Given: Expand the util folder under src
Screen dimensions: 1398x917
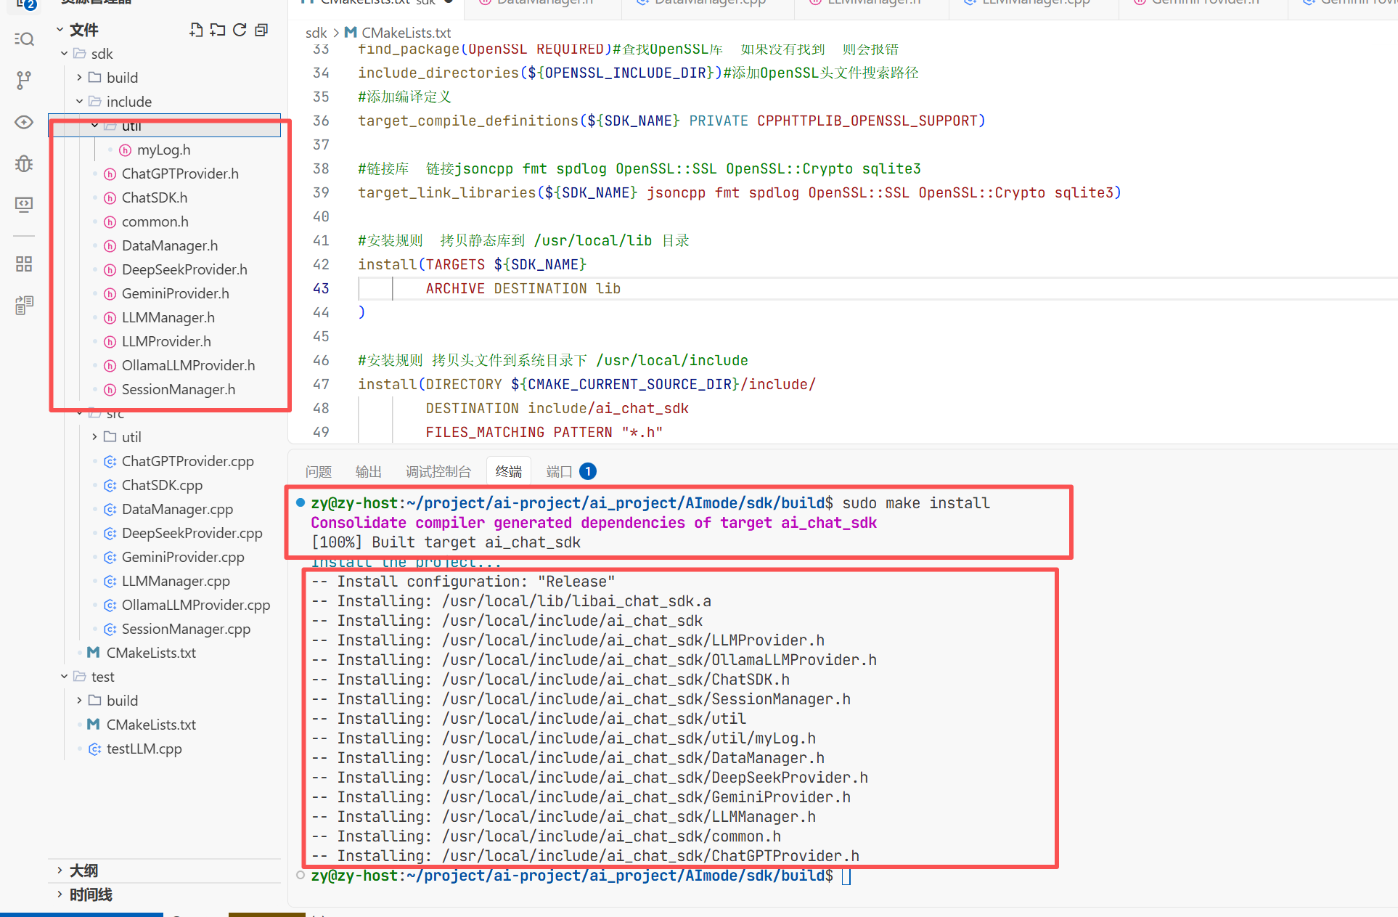Looking at the screenshot, I should [x=131, y=437].
